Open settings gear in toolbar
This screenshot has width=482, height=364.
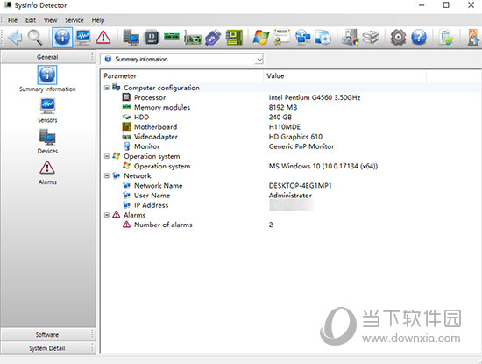[398, 38]
